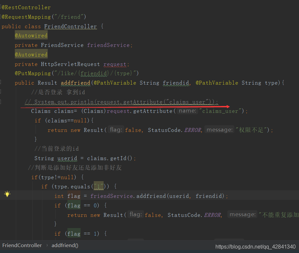Click the @RequestMapping("/friend") line
Screen dimensions: 299x253
[44, 17]
